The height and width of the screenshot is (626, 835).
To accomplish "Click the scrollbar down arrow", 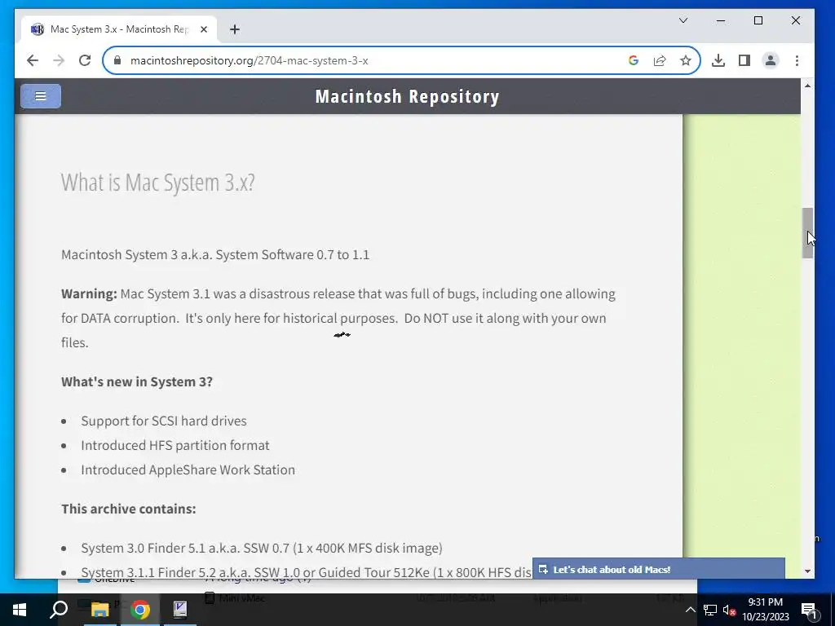I will pyautogui.click(x=807, y=571).
